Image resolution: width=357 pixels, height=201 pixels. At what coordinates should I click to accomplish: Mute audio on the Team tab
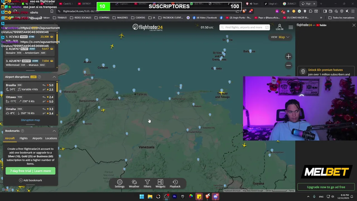(251, 4)
